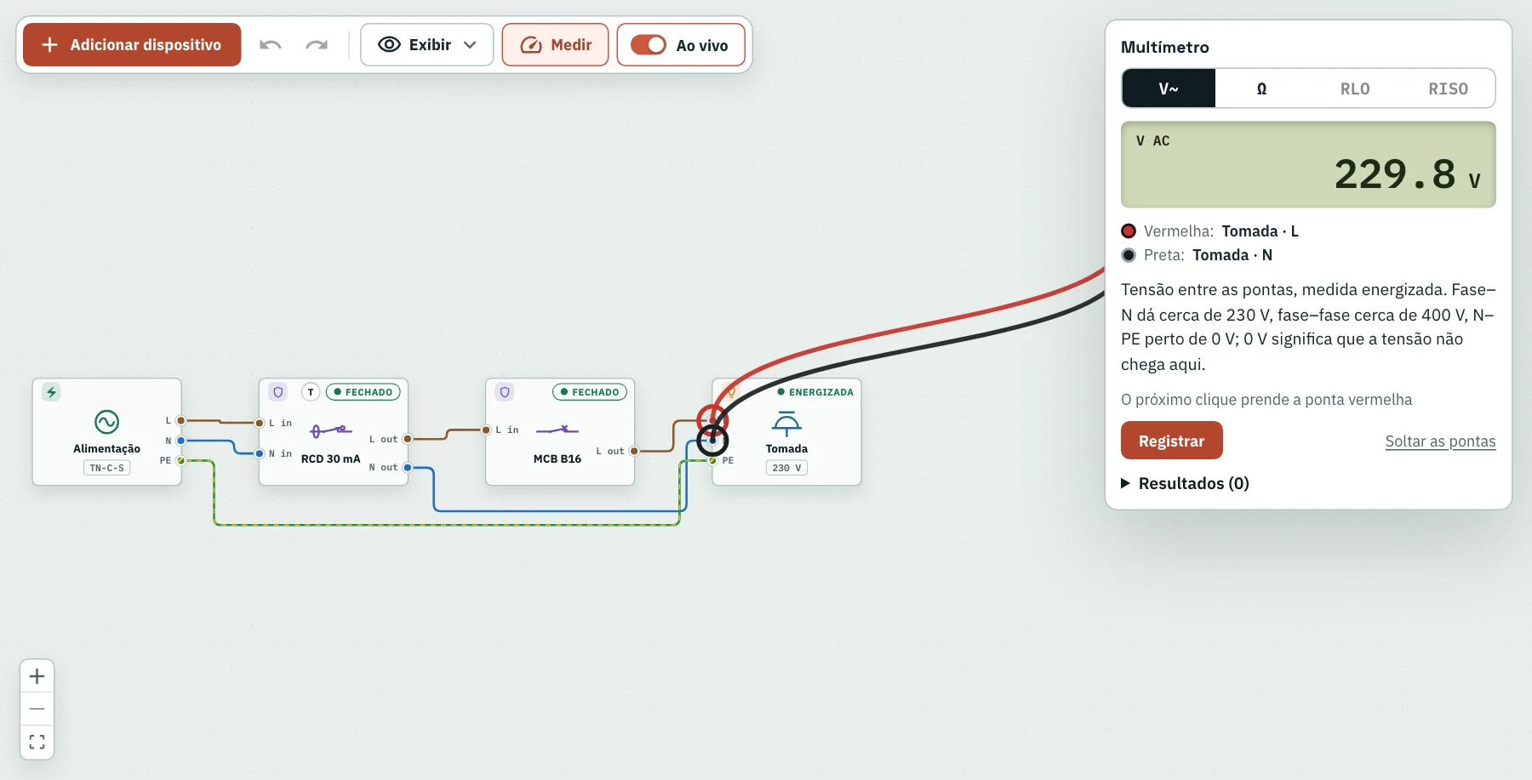
Task: Click the Adicionar dispositivo button
Action: coord(132,45)
